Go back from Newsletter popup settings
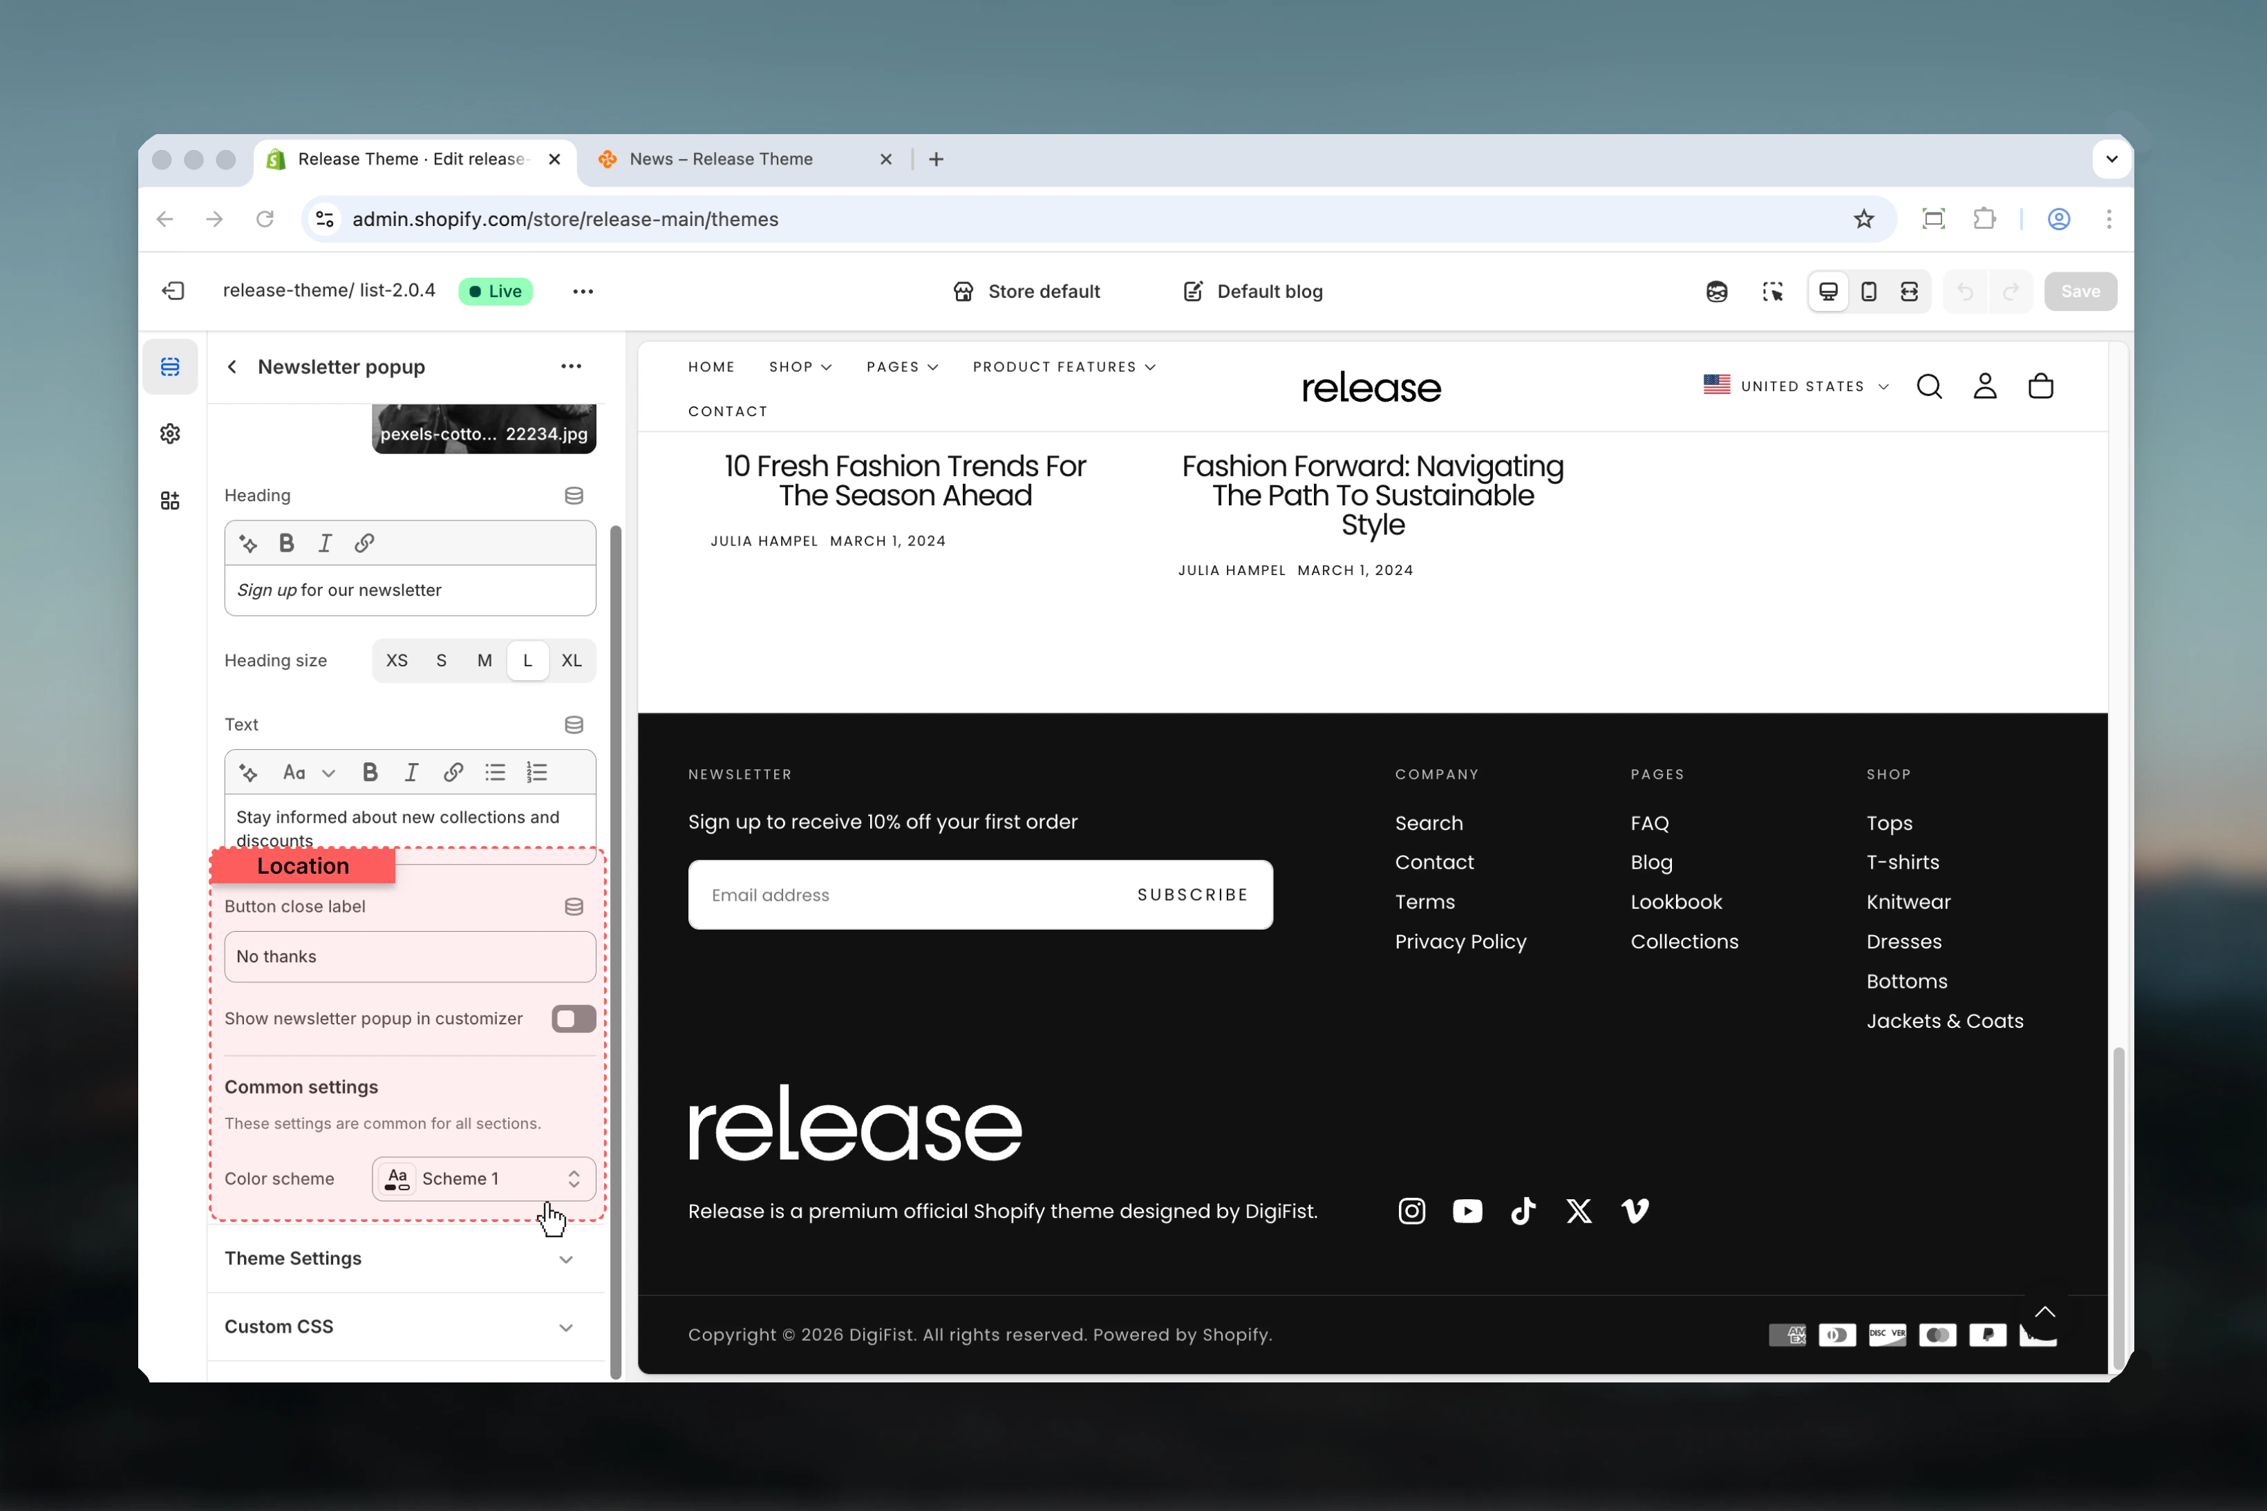The image size is (2267, 1511). [232, 367]
